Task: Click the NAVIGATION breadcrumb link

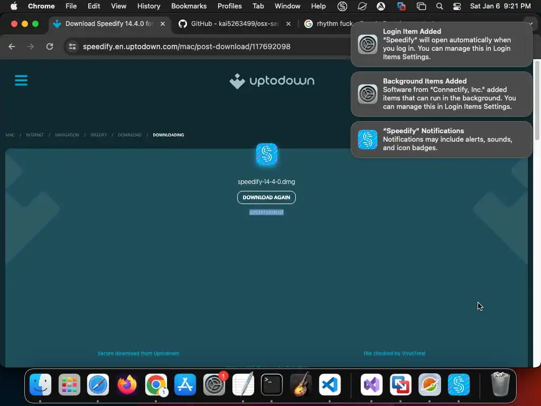Action: coord(67,135)
